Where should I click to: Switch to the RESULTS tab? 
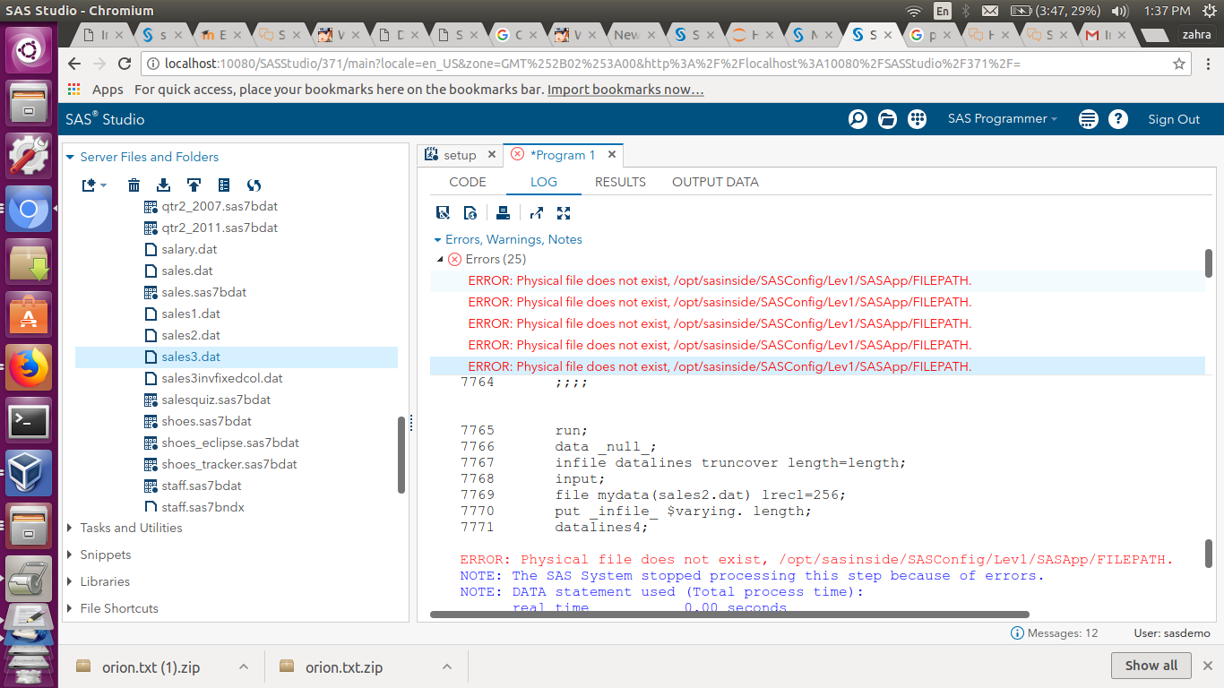[620, 182]
